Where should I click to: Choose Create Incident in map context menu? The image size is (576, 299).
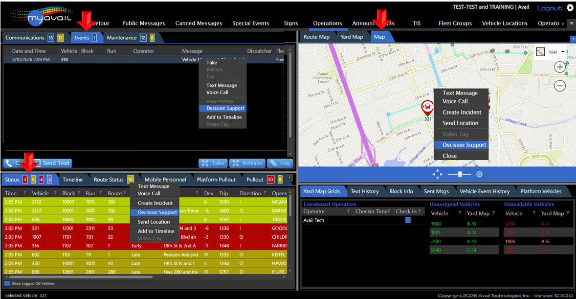coord(461,112)
